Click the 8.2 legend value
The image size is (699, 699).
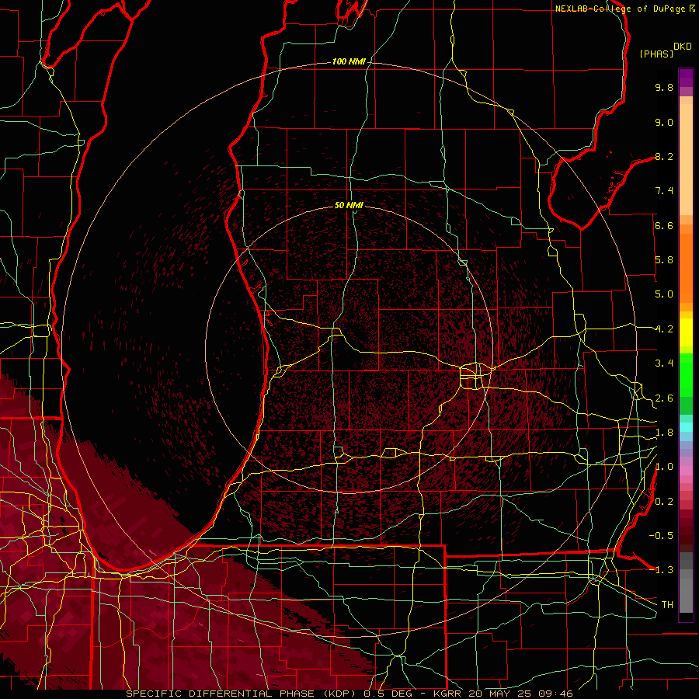tap(664, 156)
